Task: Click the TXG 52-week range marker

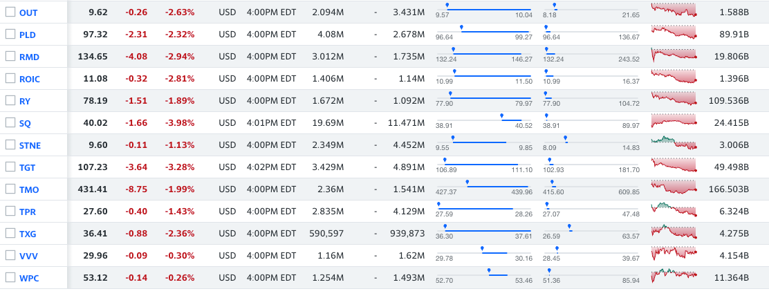Action: click(569, 226)
